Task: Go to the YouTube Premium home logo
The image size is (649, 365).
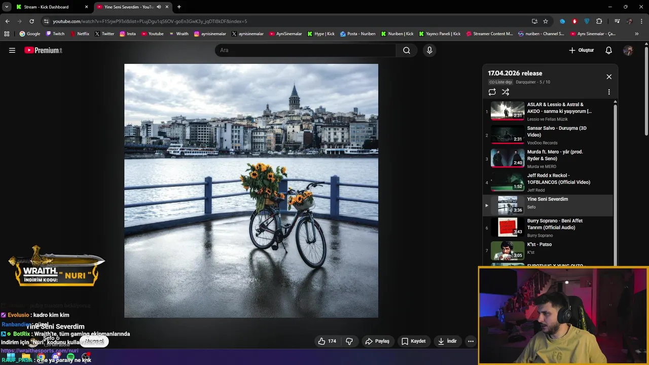Action: [43, 50]
